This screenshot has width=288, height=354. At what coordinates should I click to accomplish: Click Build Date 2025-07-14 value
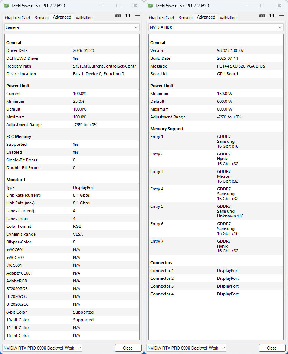click(x=228, y=58)
